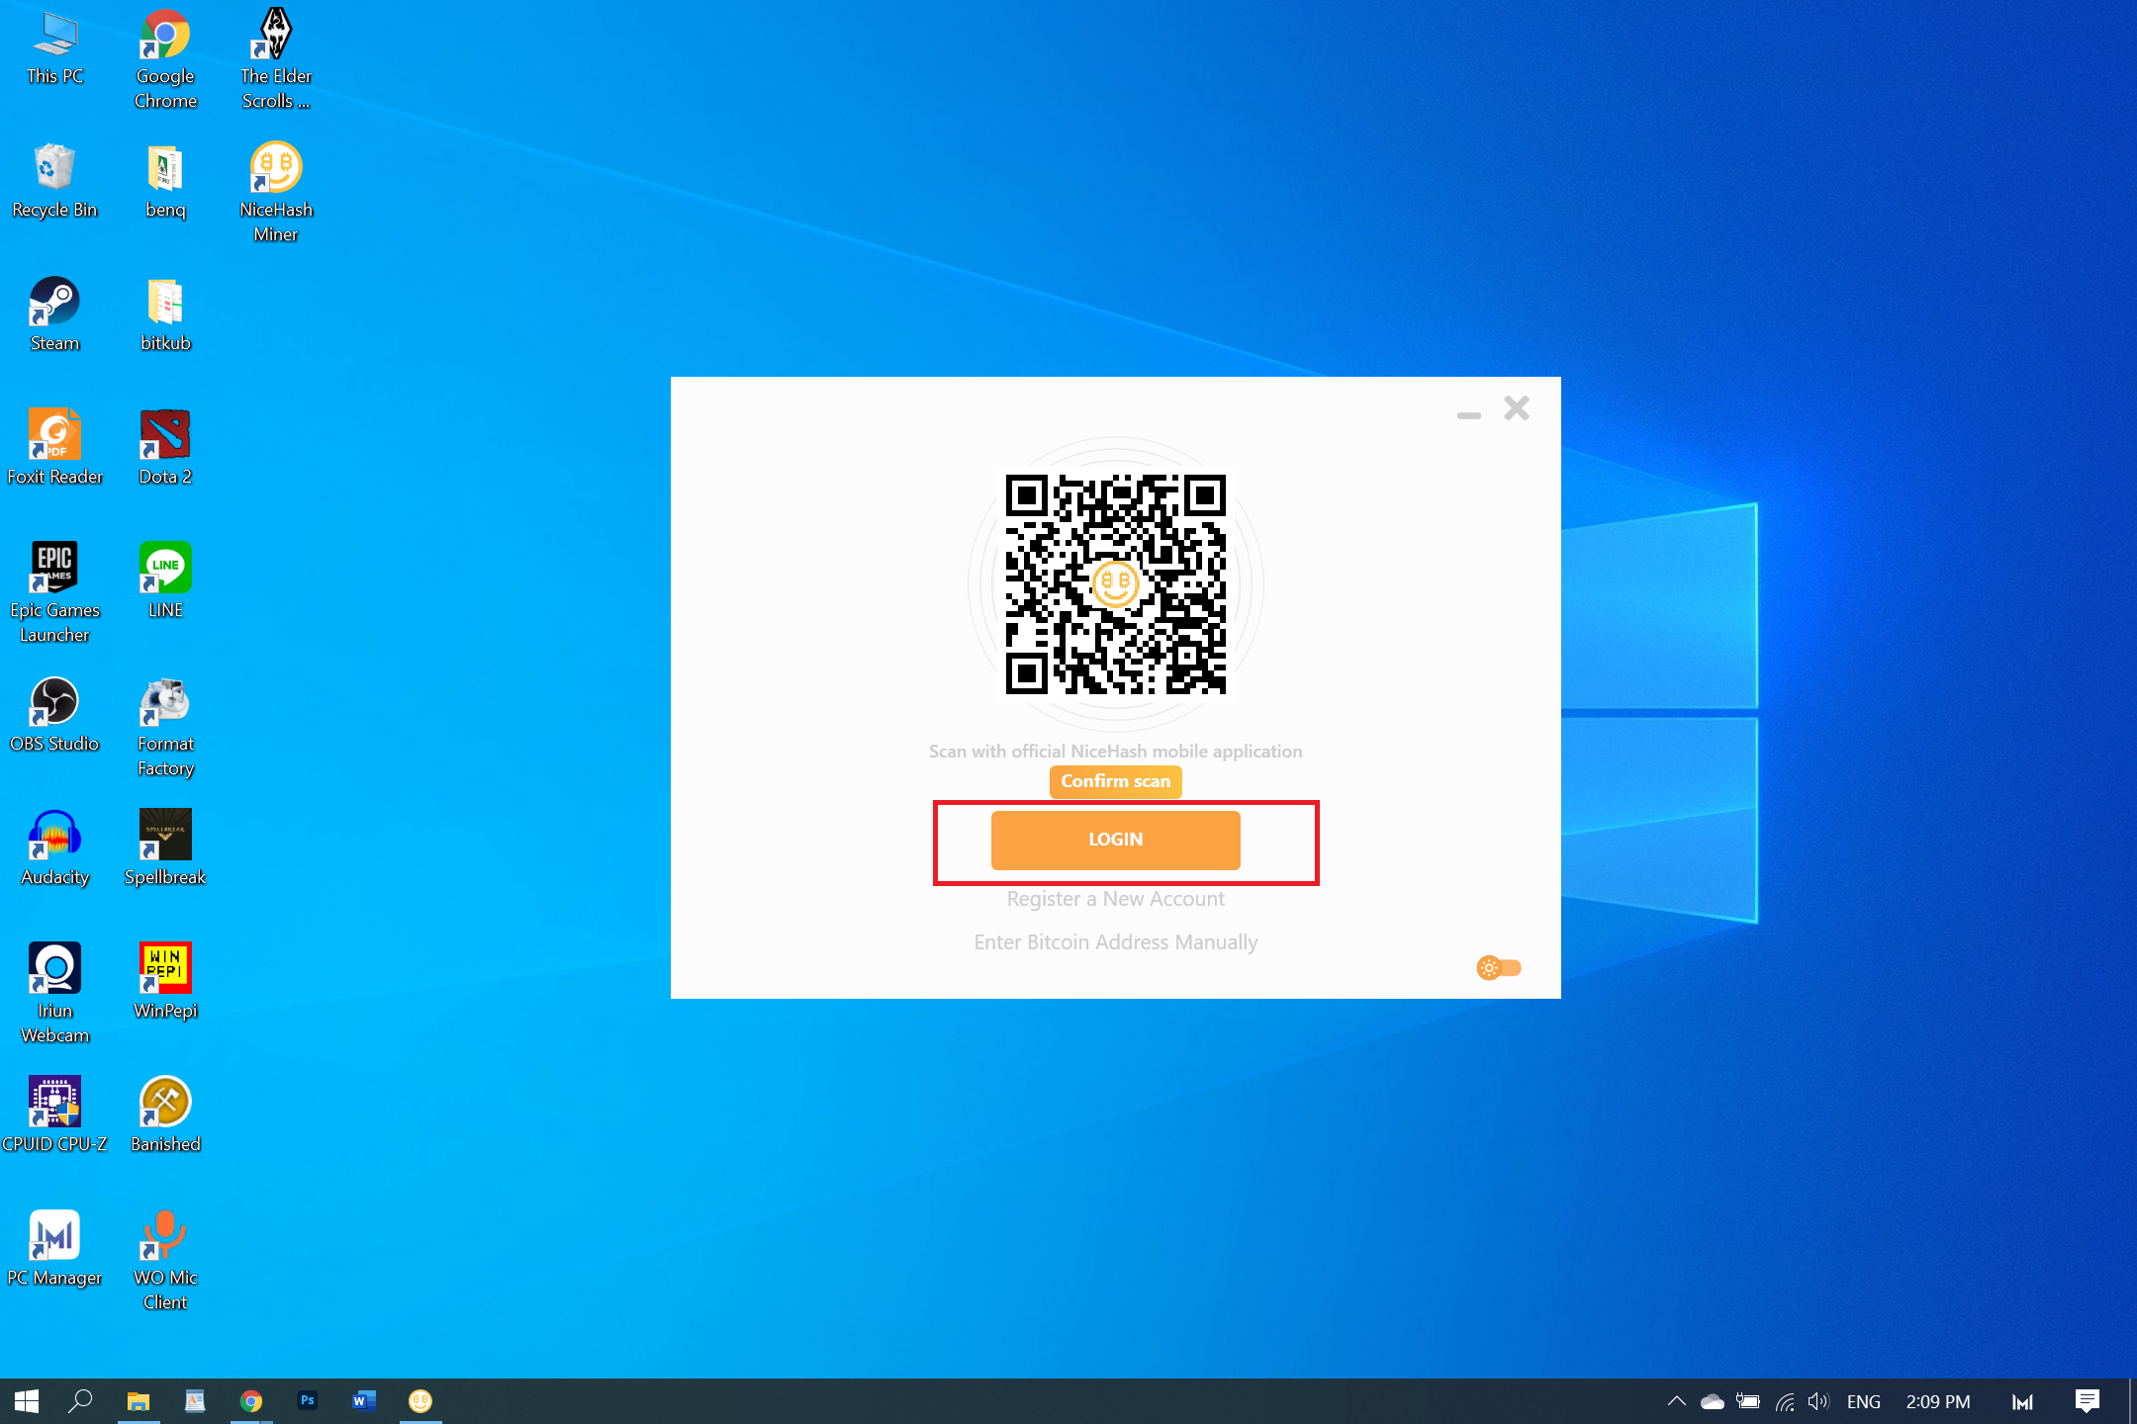The image size is (2137, 1424).
Task: Open the Windows Start menu
Action: click(x=27, y=1401)
